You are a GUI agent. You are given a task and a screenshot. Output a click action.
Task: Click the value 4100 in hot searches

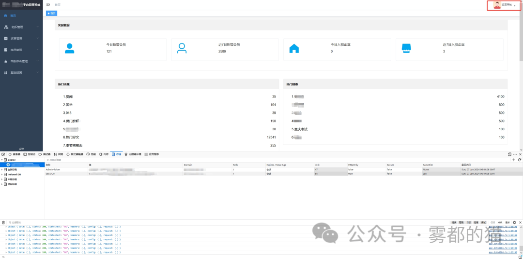click(500, 97)
